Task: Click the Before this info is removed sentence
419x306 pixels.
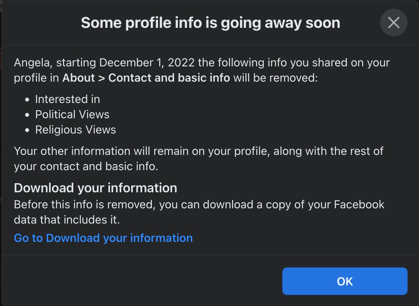Action: pyautogui.click(x=199, y=212)
